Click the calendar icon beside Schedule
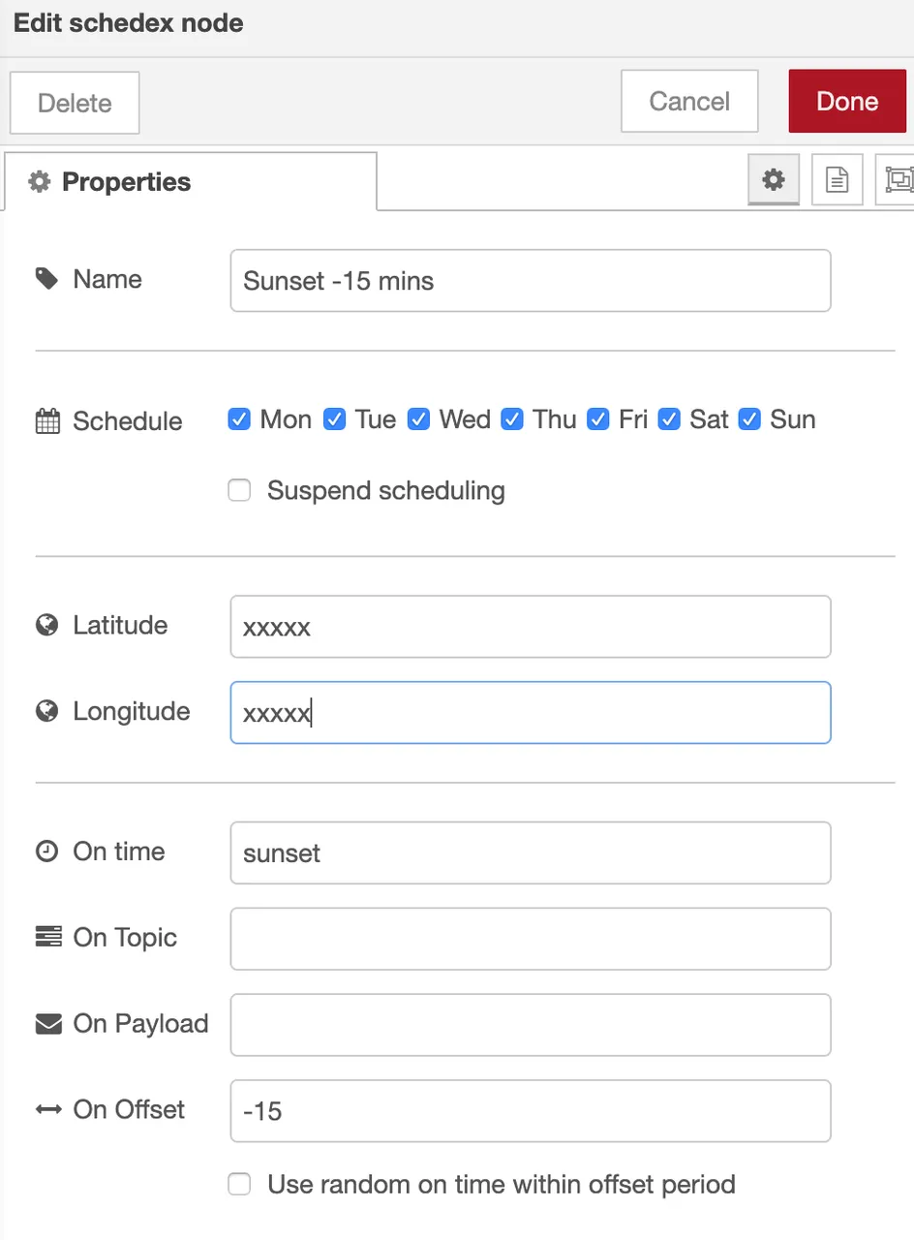Viewport: 914px width, 1240px height. pos(47,421)
